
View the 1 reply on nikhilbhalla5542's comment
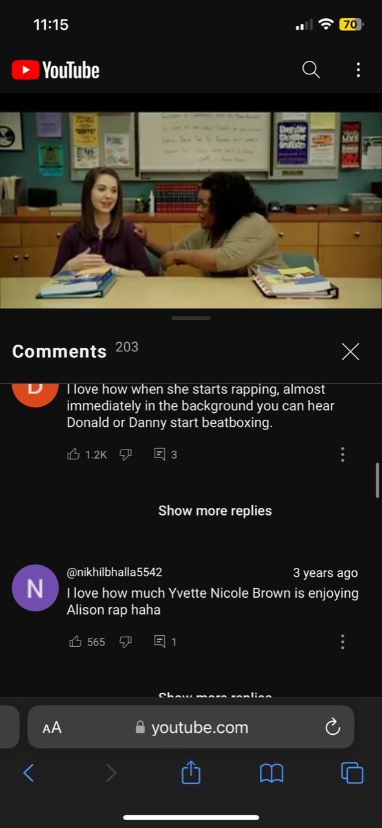[165, 642]
